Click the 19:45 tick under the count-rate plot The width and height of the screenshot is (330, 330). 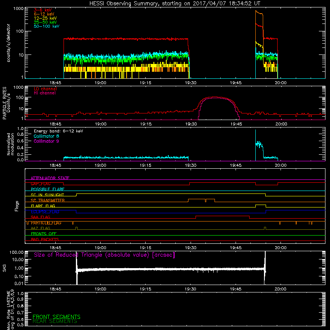(236, 83)
